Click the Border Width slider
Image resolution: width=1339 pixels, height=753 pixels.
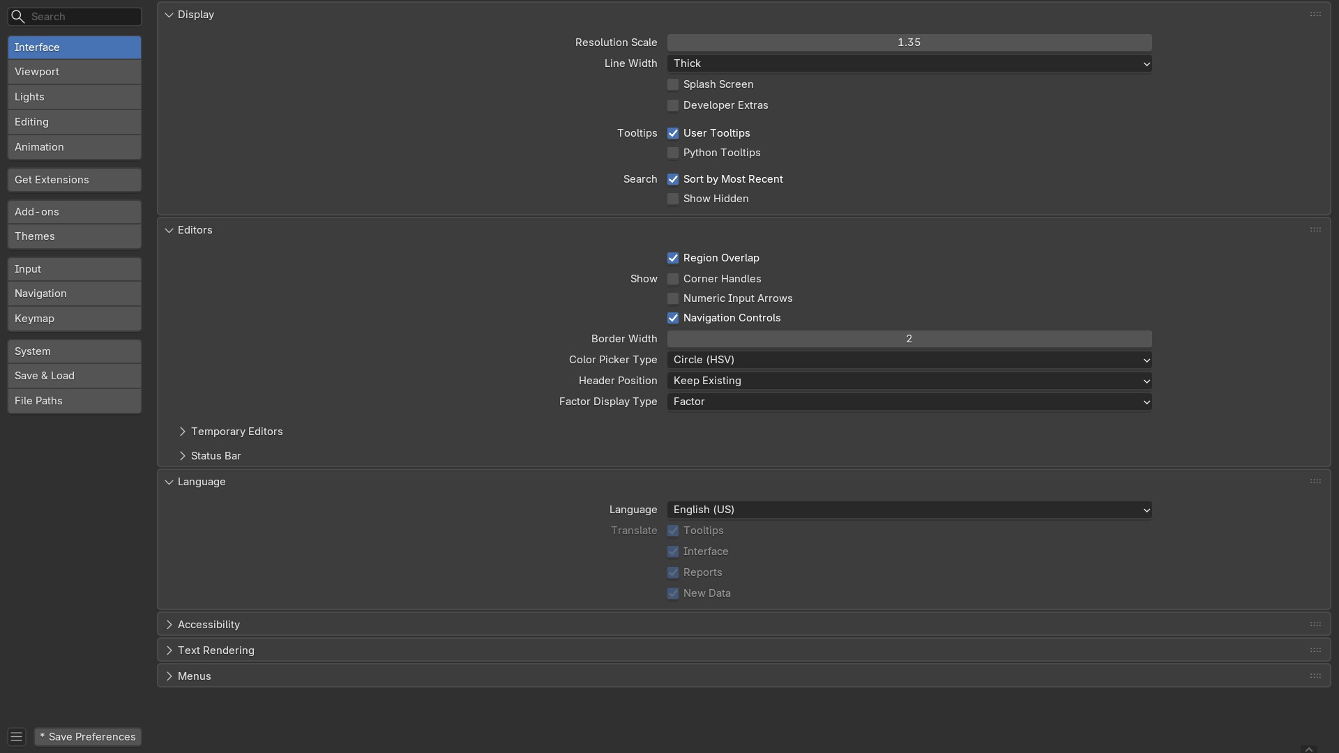point(909,339)
